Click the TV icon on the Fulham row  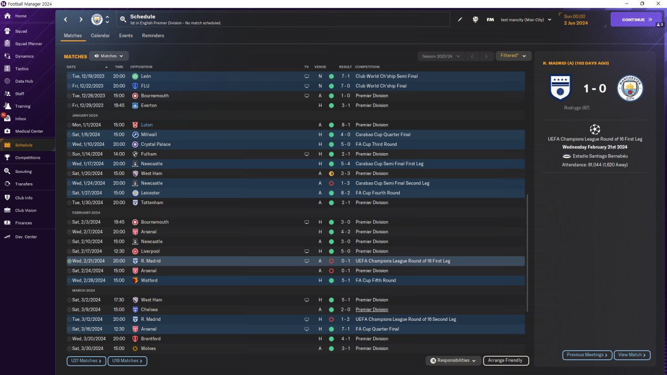point(306,154)
